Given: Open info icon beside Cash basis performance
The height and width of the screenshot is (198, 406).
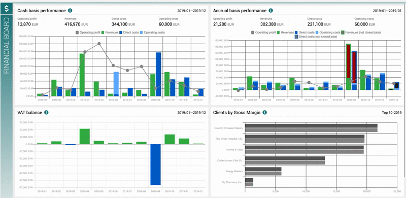Looking at the screenshot, I should pyautogui.click(x=70, y=11).
